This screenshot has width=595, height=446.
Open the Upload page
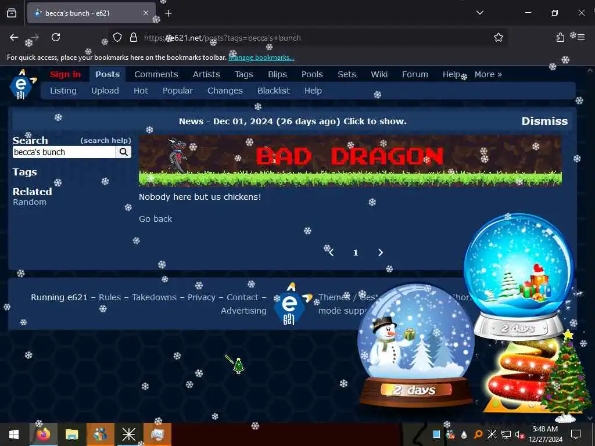coord(105,91)
